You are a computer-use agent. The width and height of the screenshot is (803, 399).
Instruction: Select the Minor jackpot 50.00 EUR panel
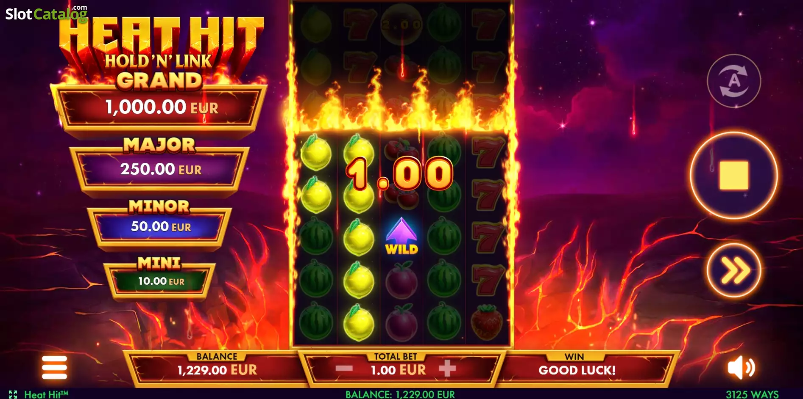pos(160,226)
